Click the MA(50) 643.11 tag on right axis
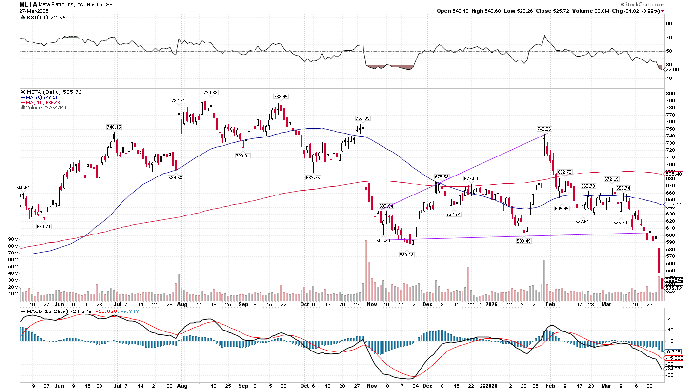Screen dimensions: 683x390 tap(672, 205)
